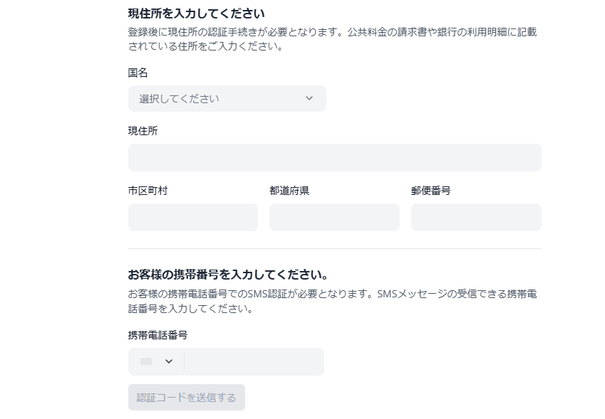Click the 携帯電話番号 field label
This screenshot has width=605, height=419.
[157, 335]
